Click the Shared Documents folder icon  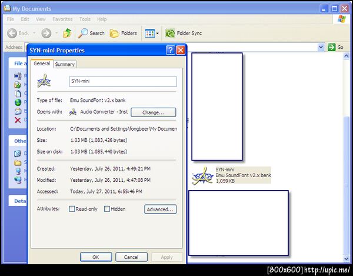coord(18,162)
